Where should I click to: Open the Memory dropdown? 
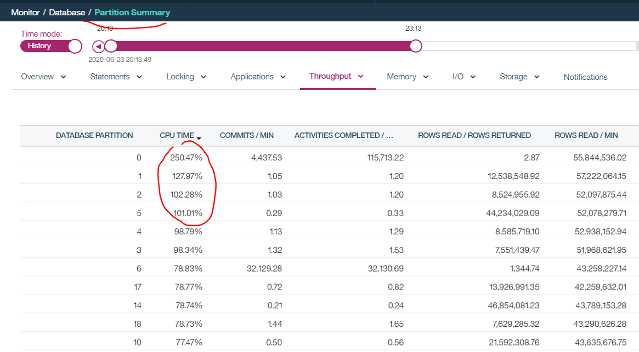425,77
